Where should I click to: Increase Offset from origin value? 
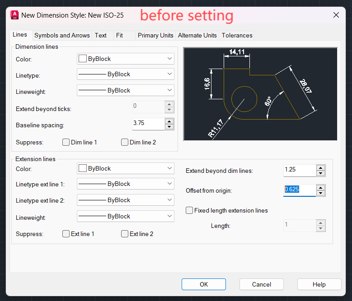[x=320, y=187]
